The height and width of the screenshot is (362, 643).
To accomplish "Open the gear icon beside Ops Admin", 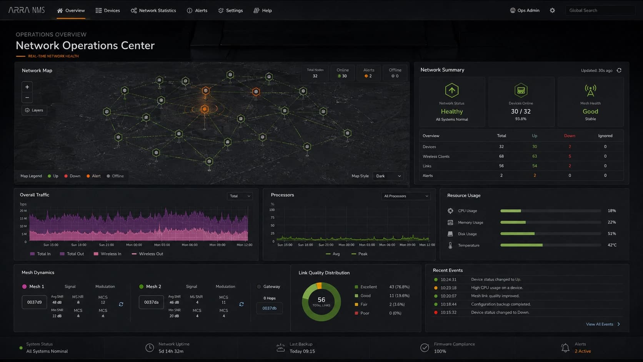I will [x=552, y=10].
